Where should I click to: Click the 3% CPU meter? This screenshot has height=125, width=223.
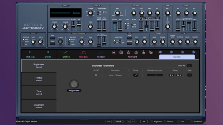(144, 122)
